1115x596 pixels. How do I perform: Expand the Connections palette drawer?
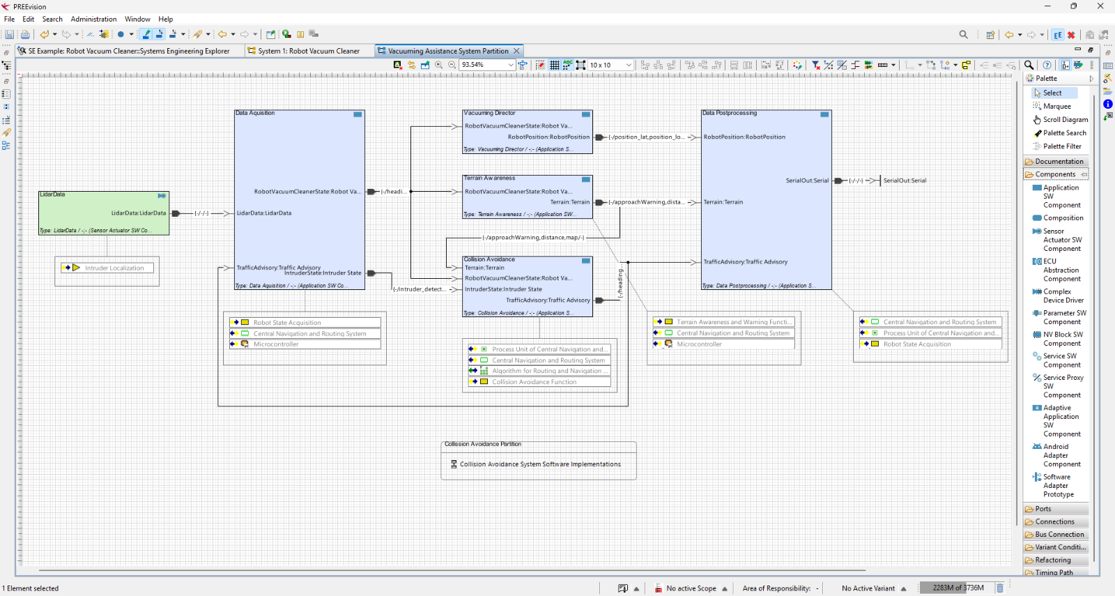pos(1056,521)
